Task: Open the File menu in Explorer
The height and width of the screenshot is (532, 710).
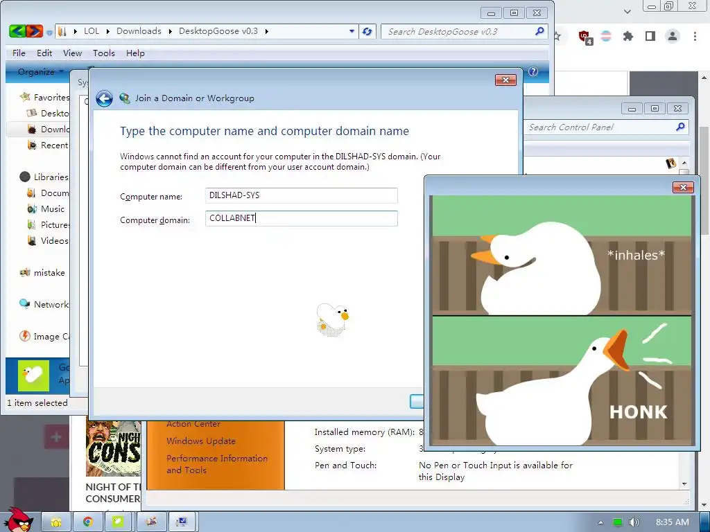Action: coord(19,53)
